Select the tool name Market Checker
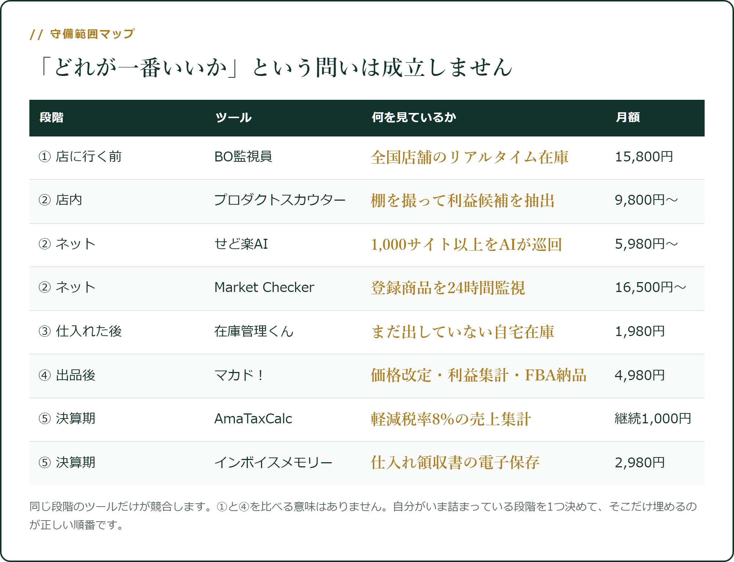Image resolution: width=734 pixels, height=562 pixels. (265, 287)
